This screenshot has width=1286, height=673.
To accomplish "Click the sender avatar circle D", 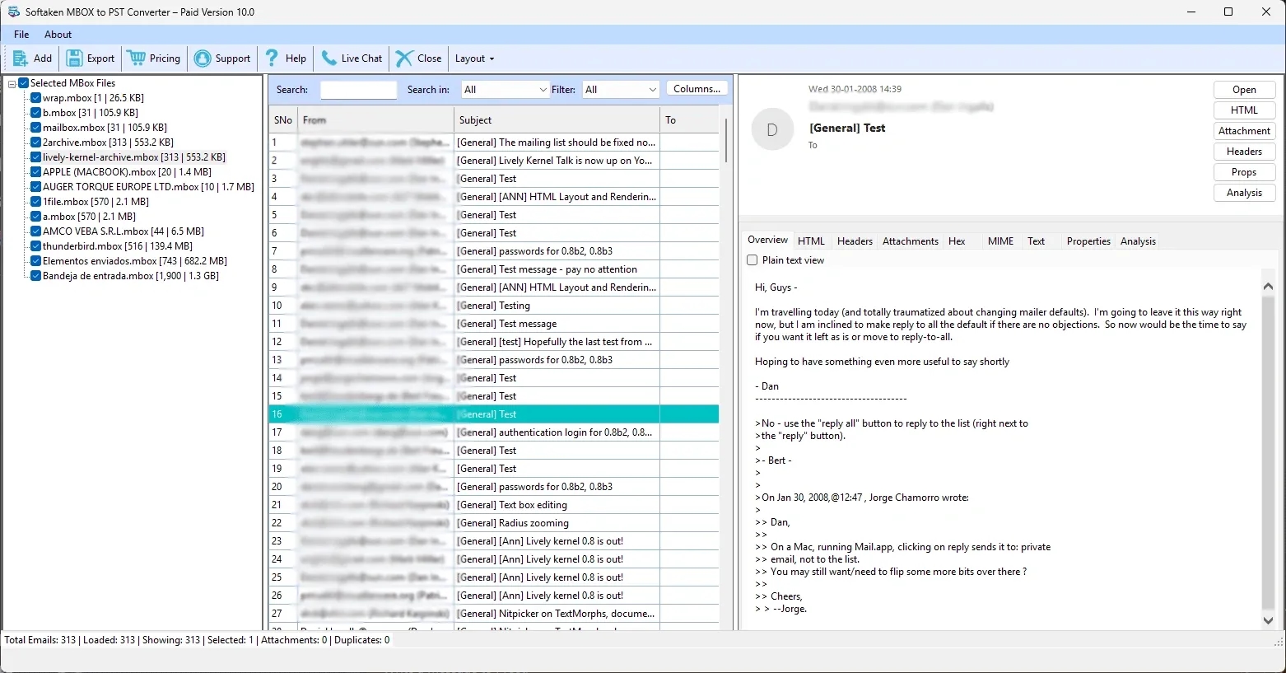I will point(772,129).
